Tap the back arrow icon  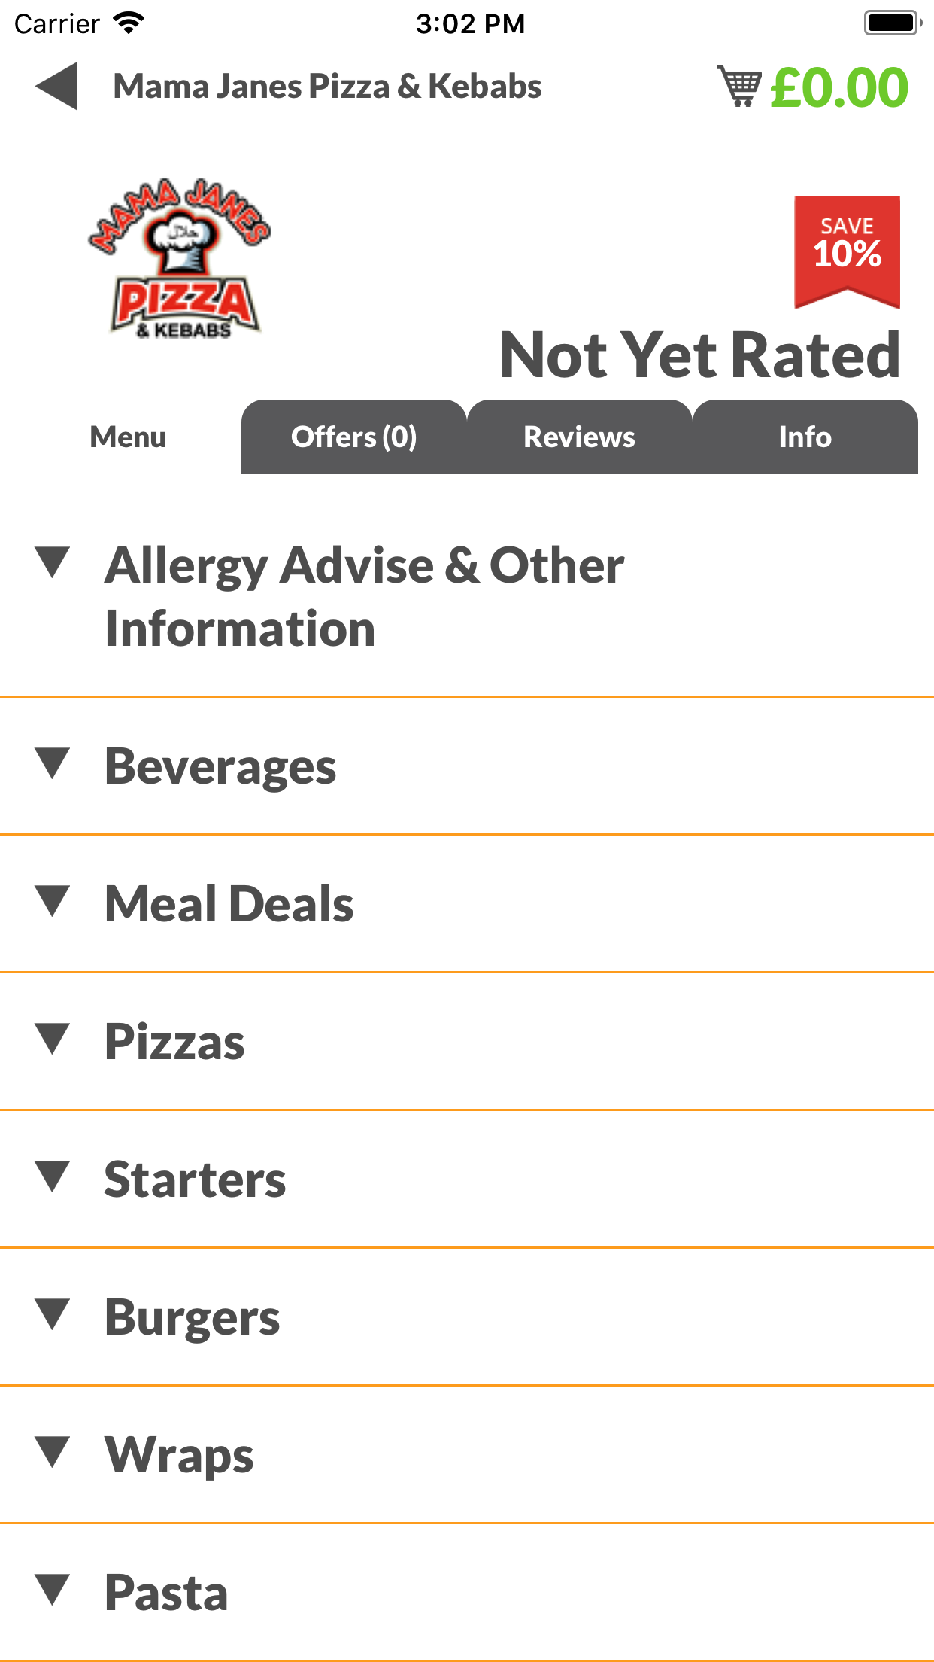coord(57,87)
